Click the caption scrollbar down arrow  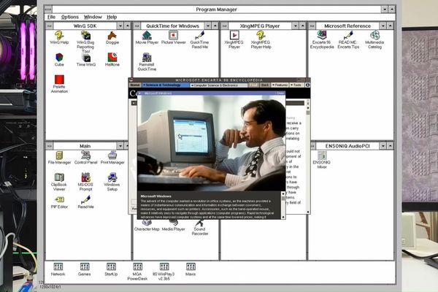click(283, 217)
